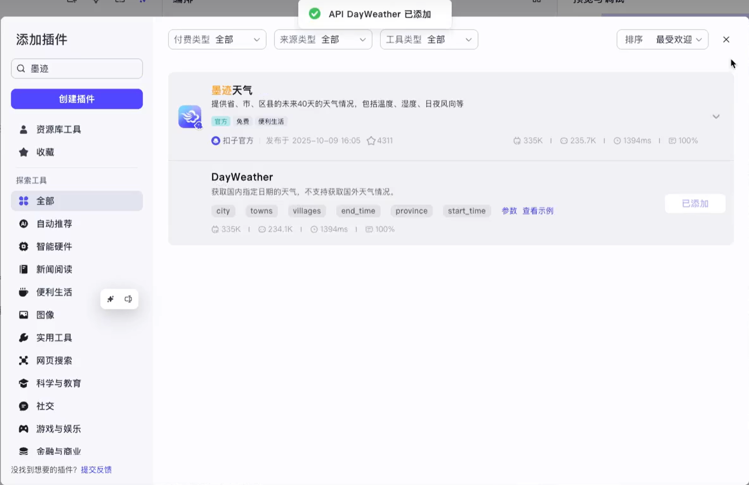Select the 网页搜索 category icon
Image resolution: width=749 pixels, height=485 pixels.
tap(23, 360)
